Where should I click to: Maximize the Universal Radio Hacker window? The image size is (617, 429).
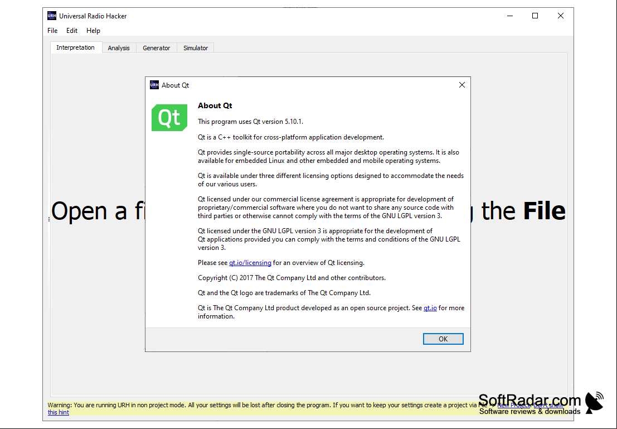pos(535,16)
